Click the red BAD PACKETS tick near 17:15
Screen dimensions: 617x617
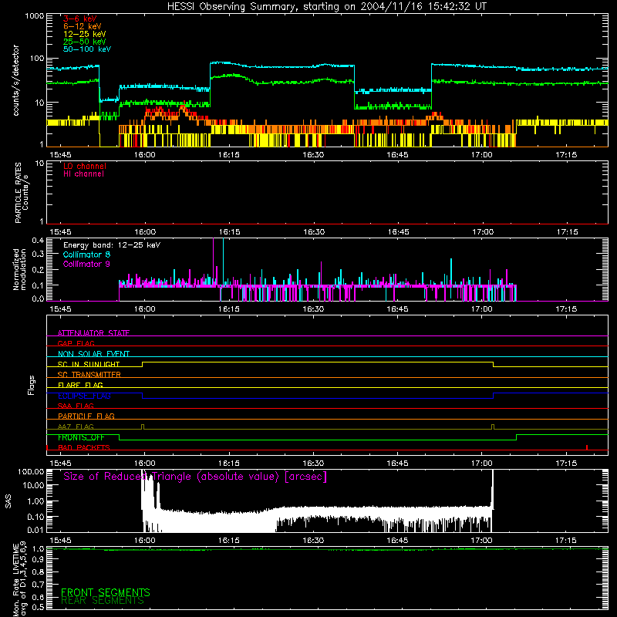click(587, 447)
